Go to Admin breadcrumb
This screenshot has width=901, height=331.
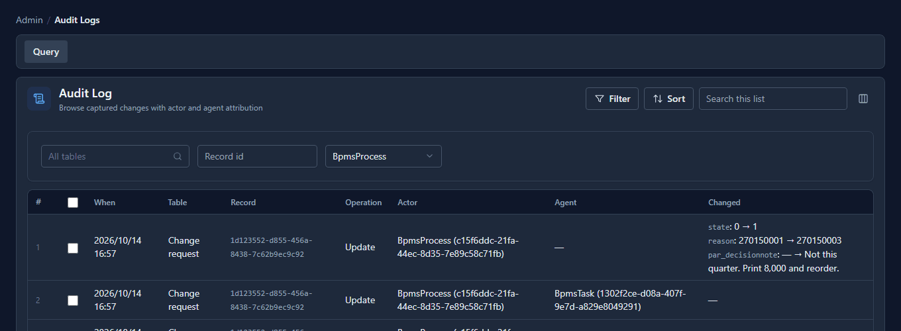(29, 20)
